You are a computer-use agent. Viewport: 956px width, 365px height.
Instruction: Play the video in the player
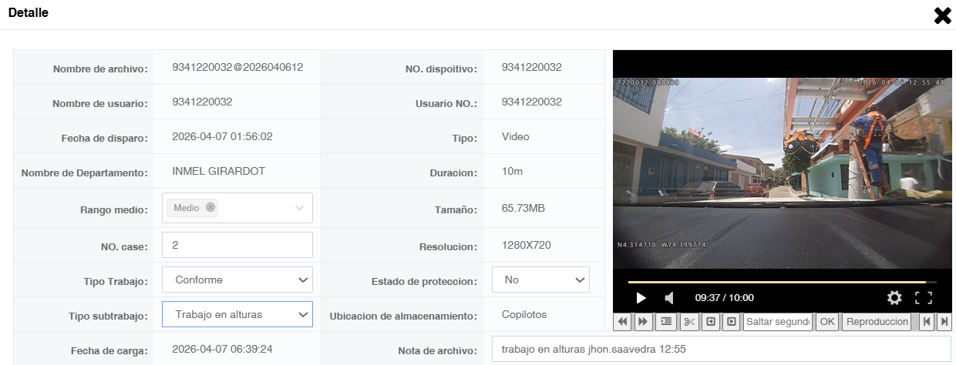(641, 297)
